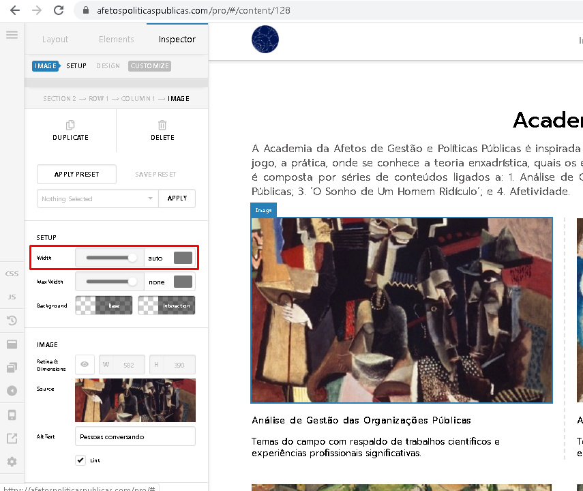Click the external link icon in sidebar

[x=12, y=438]
